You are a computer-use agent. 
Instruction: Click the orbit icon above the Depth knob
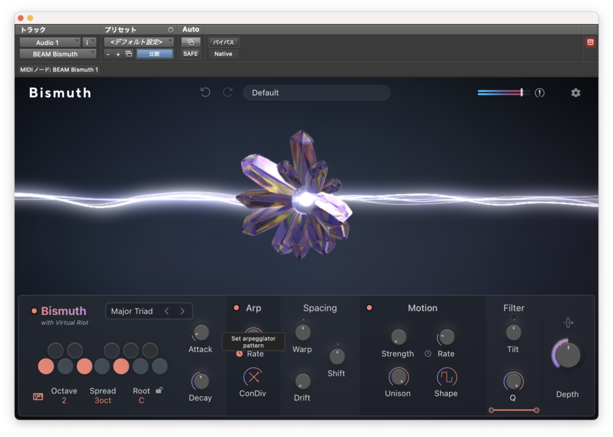point(568,323)
